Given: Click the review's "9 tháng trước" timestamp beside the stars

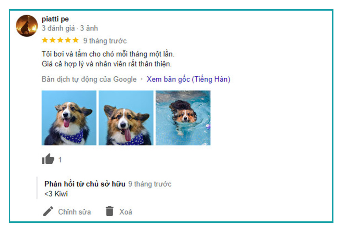Looking at the screenshot, I should click(x=105, y=41).
